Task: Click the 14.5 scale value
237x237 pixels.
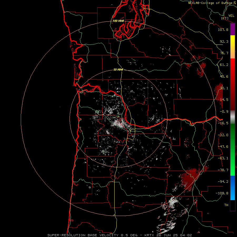Action: [224, 100]
